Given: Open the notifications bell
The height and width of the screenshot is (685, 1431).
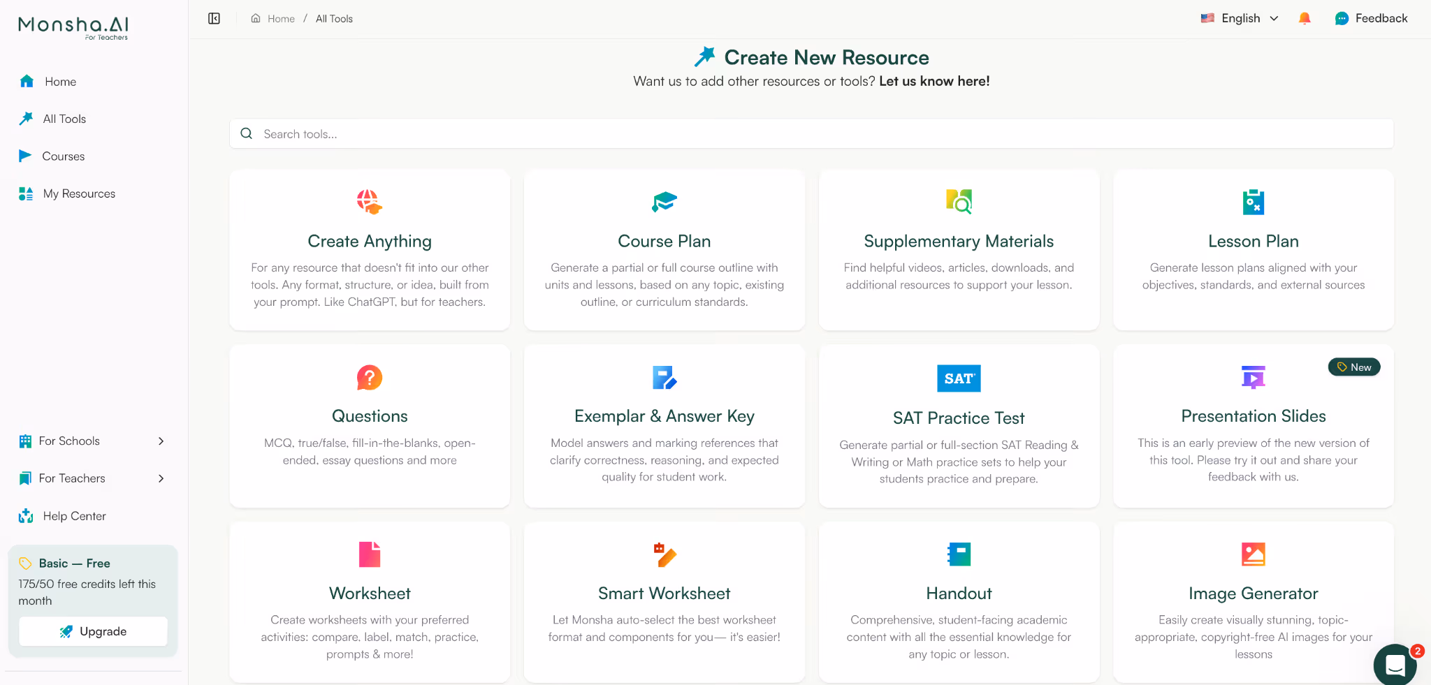Looking at the screenshot, I should pyautogui.click(x=1305, y=18).
